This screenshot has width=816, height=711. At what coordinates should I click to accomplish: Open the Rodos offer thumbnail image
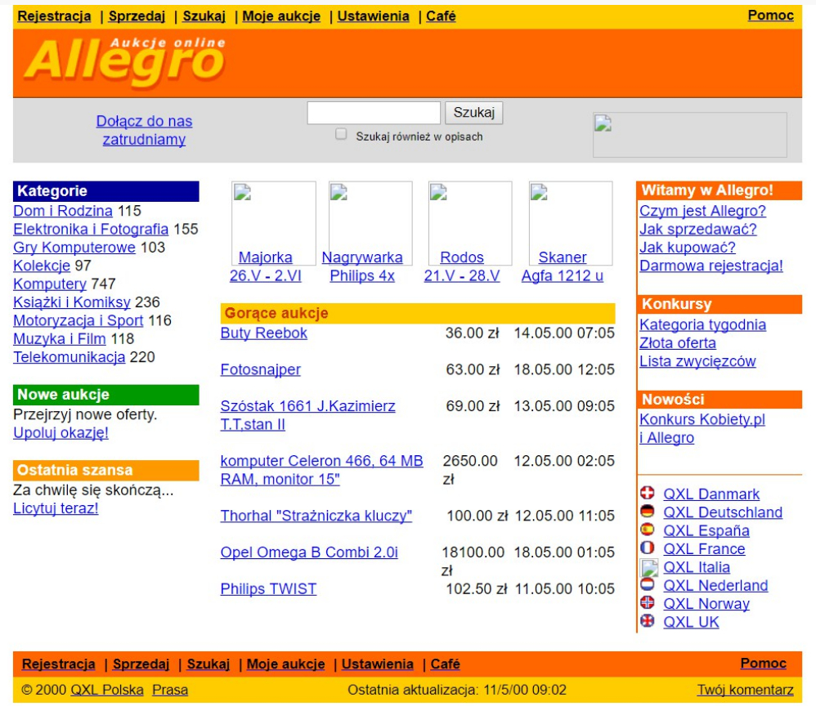469,222
